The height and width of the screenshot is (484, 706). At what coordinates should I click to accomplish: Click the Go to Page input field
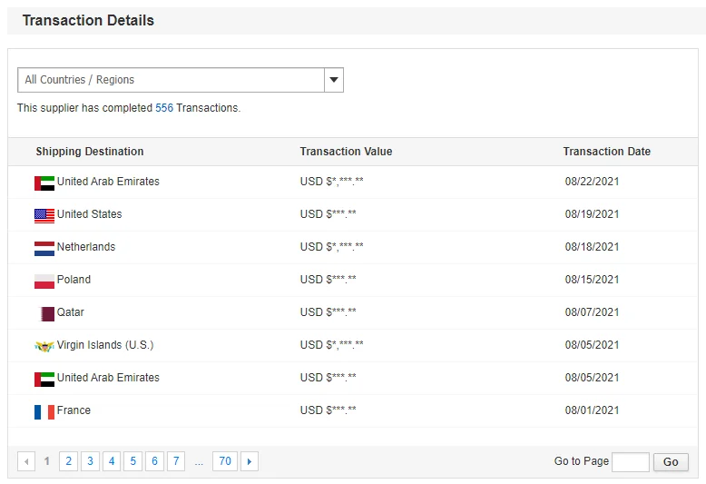[x=630, y=462]
